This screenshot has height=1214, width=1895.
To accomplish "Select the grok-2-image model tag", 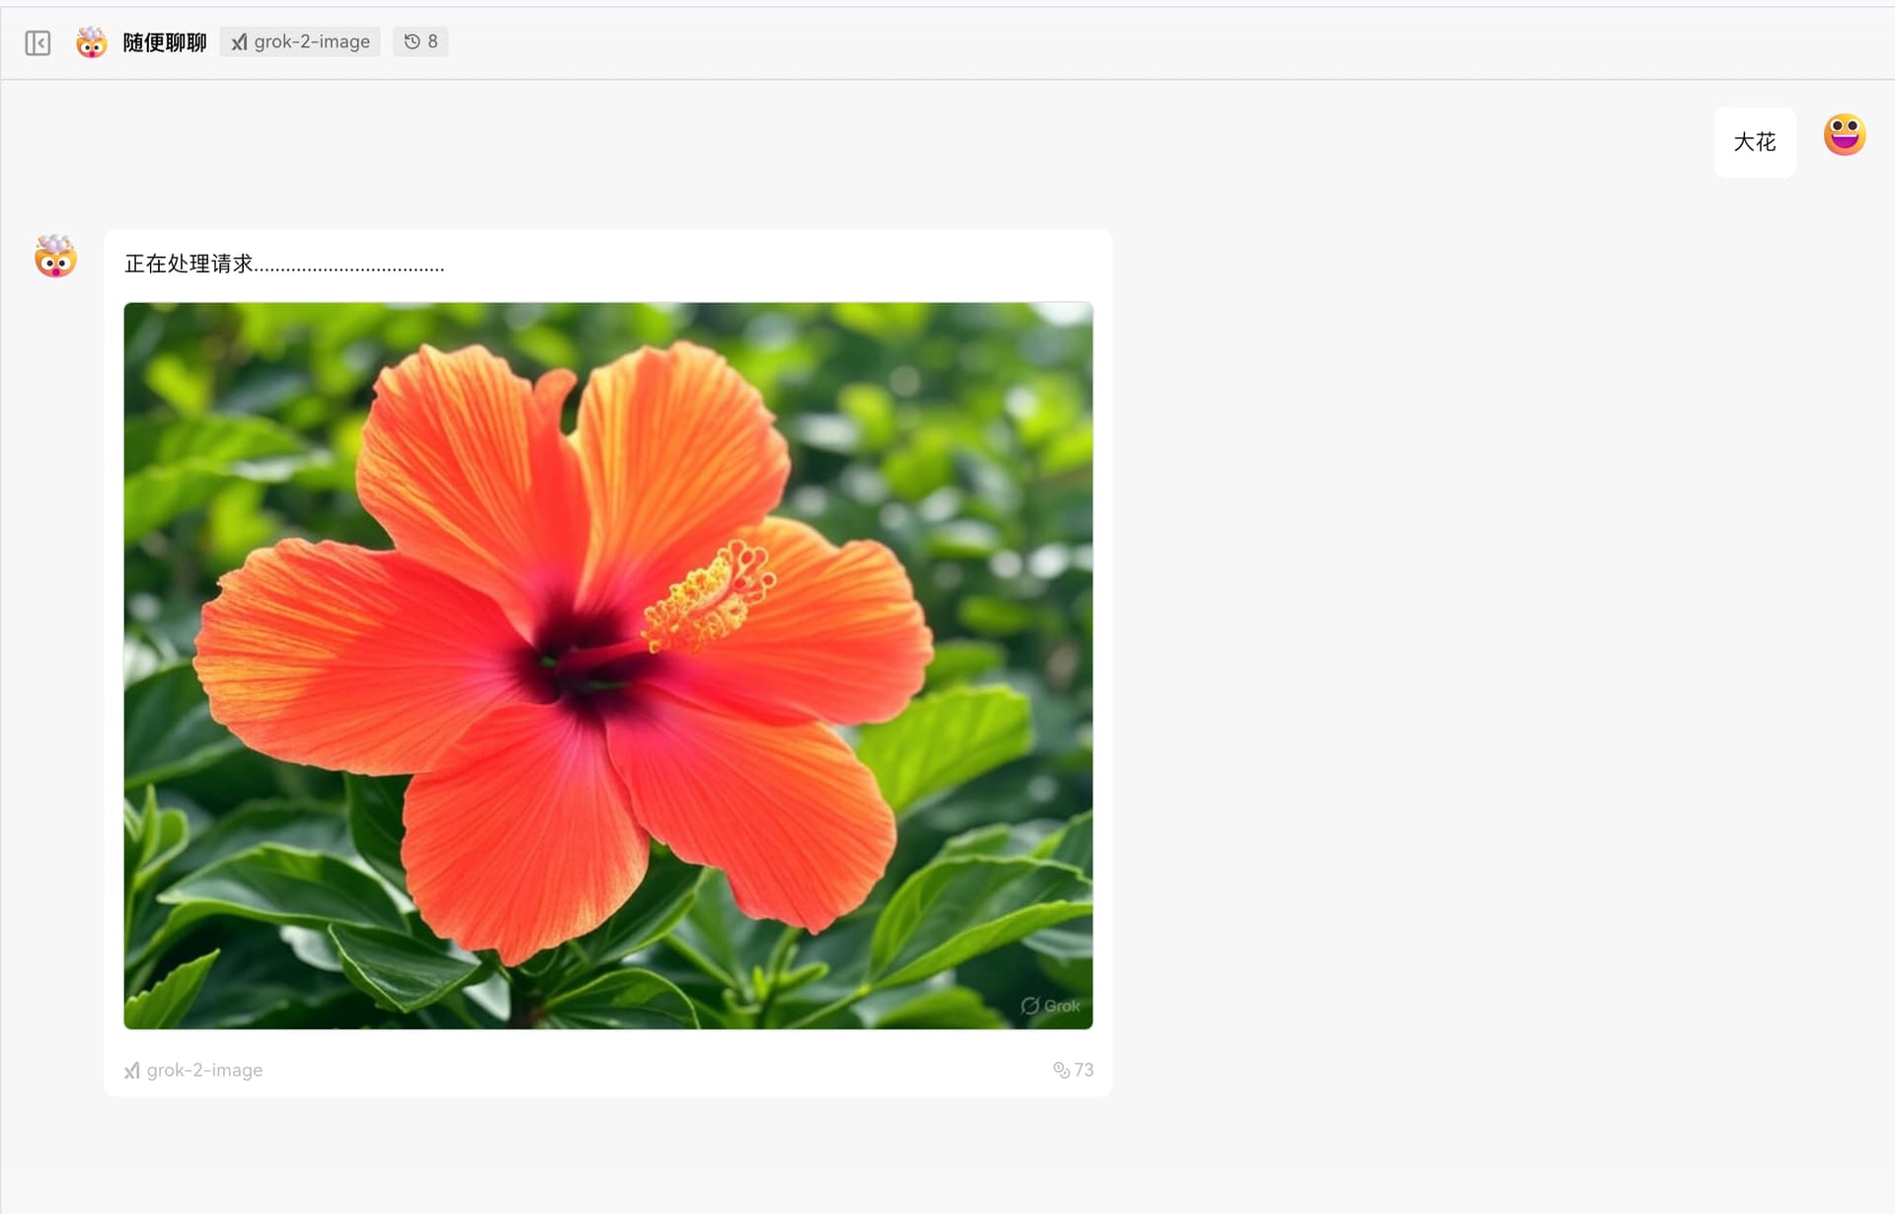I will tap(300, 41).
